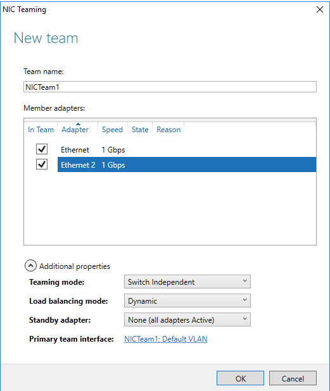Viewport: 330px width, 391px height.
Task: Sort by the Adapter column header
Action: click(x=75, y=130)
